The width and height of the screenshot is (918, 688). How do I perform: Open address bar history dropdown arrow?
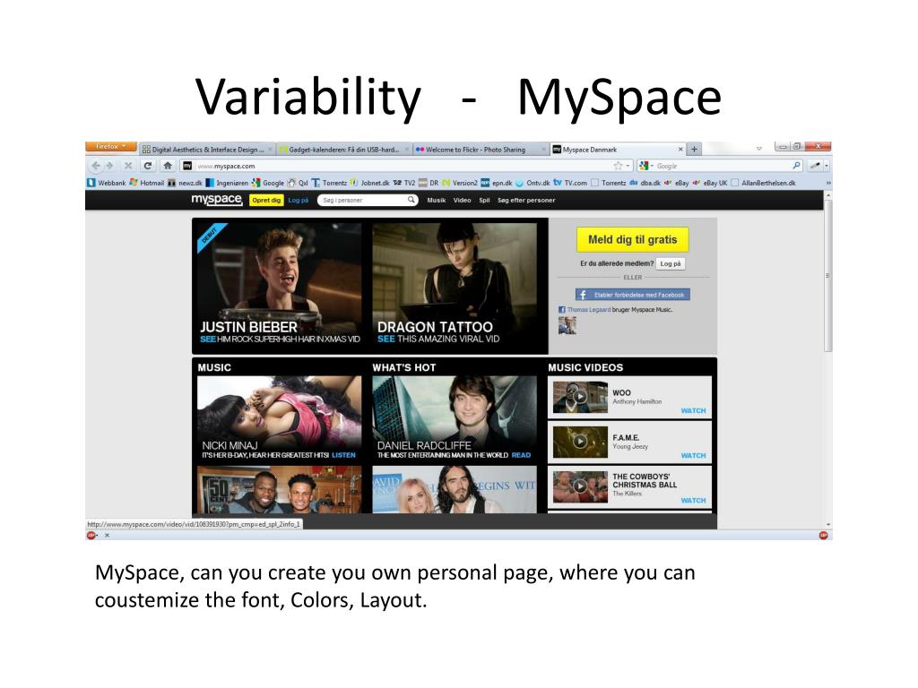click(628, 166)
